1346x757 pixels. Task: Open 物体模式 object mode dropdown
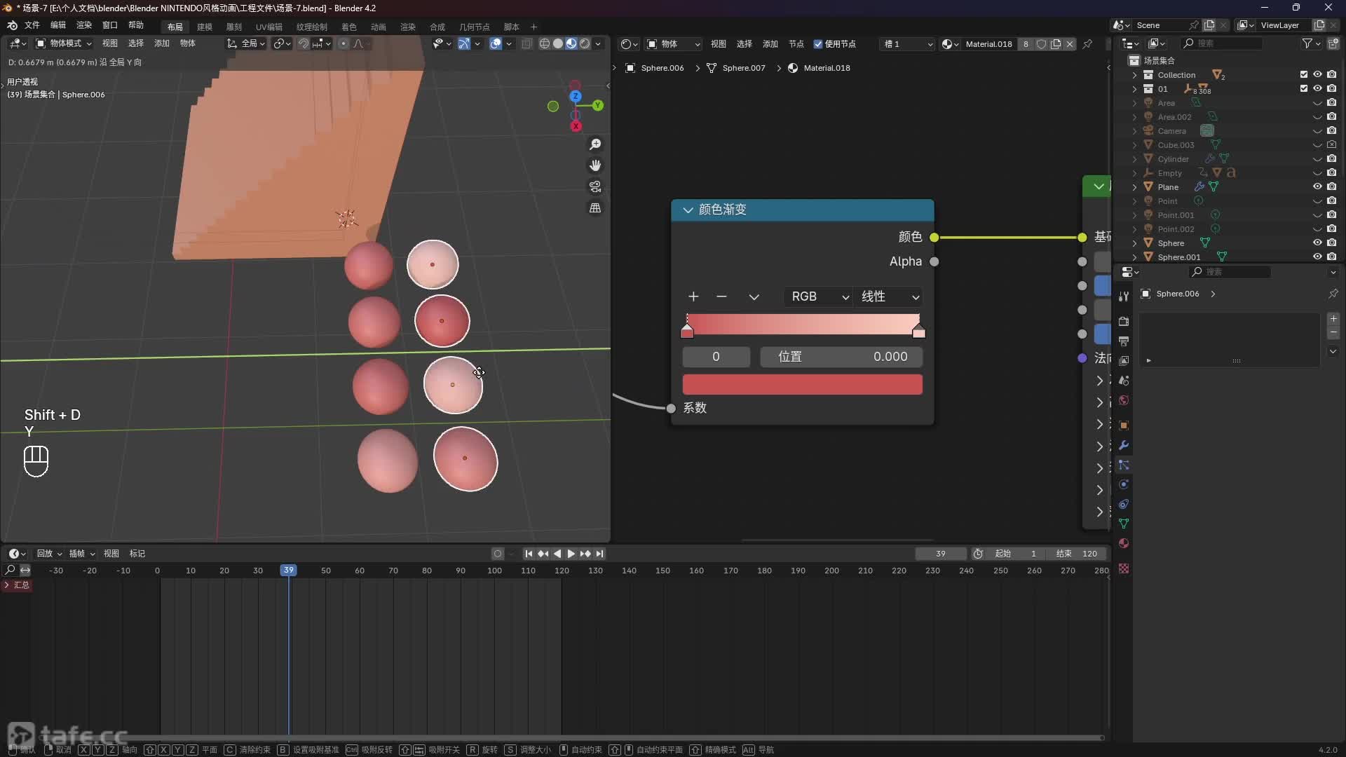pos(64,43)
